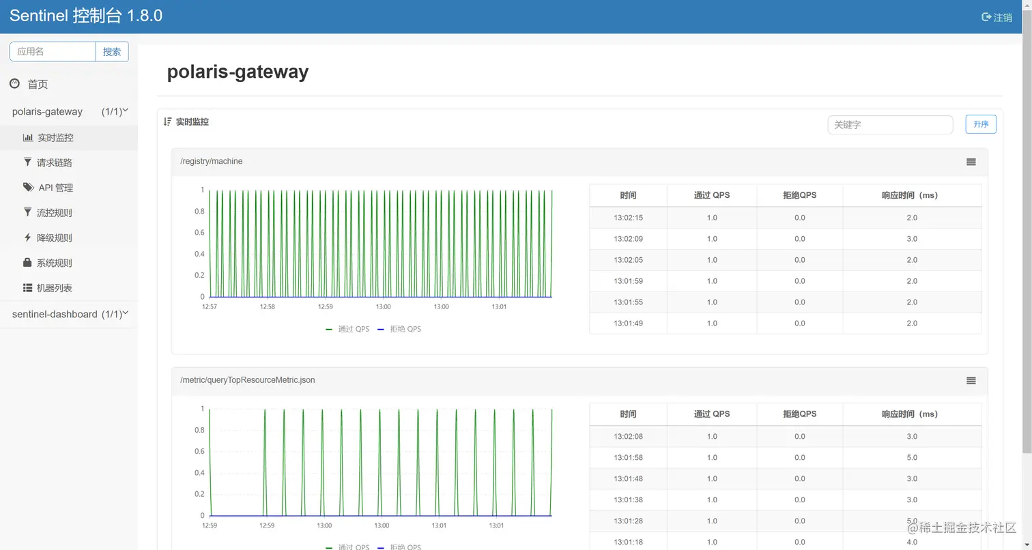1032x550 pixels.
Task: Click the 13:02:05 time cell
Action: coord(628,260)
